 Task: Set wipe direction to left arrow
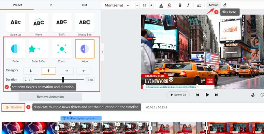tap(84, 71)
